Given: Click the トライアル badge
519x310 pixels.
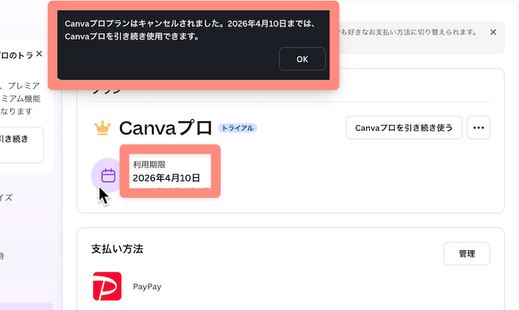Looking at the screenshot, I should [x=237, y=128].
